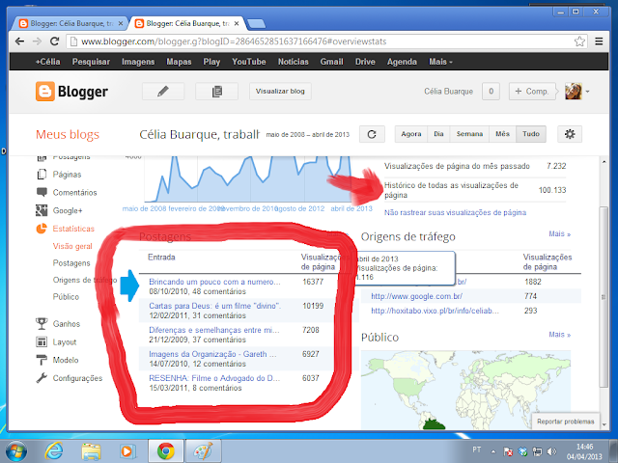Open Agenda in the Google bar

tap(402, 62)
